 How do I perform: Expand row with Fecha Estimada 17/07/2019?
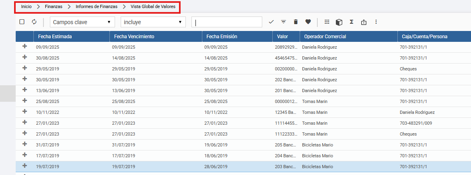pyautogui.click(x=25, y=155)
